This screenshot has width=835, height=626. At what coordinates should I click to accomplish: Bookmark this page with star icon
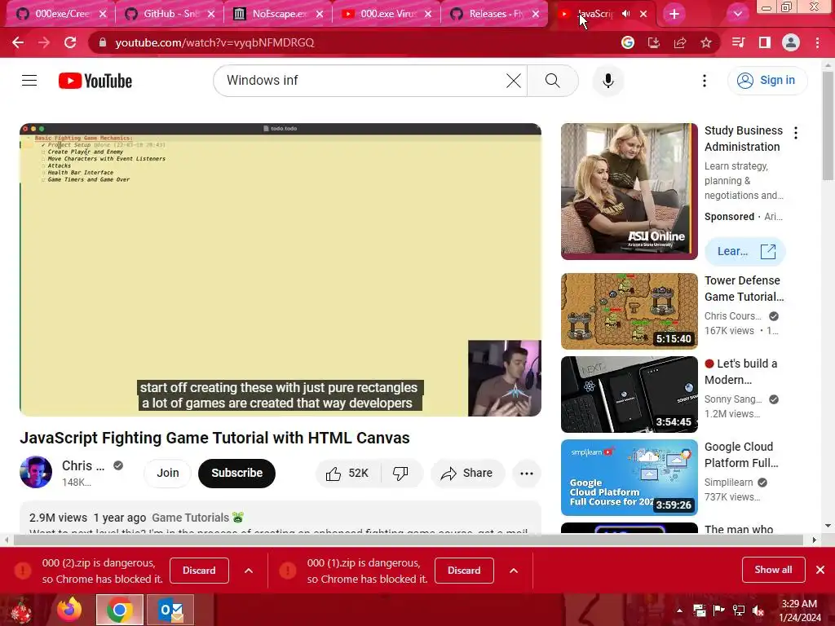click(706, 42)
